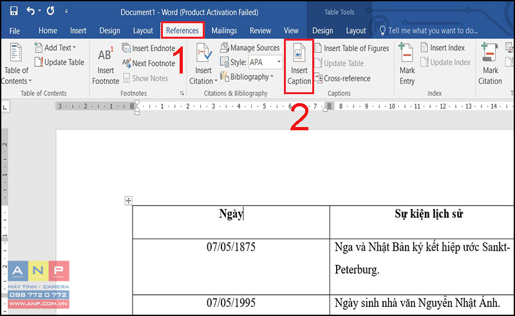This screenshot has height=316, width=515.
Task: Open the File menu
Action: (x=14, y=31)
